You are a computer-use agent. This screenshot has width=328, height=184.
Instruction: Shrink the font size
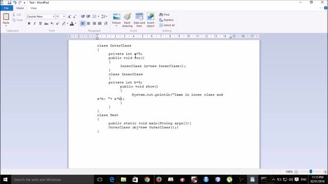click(x=74, y=16)
